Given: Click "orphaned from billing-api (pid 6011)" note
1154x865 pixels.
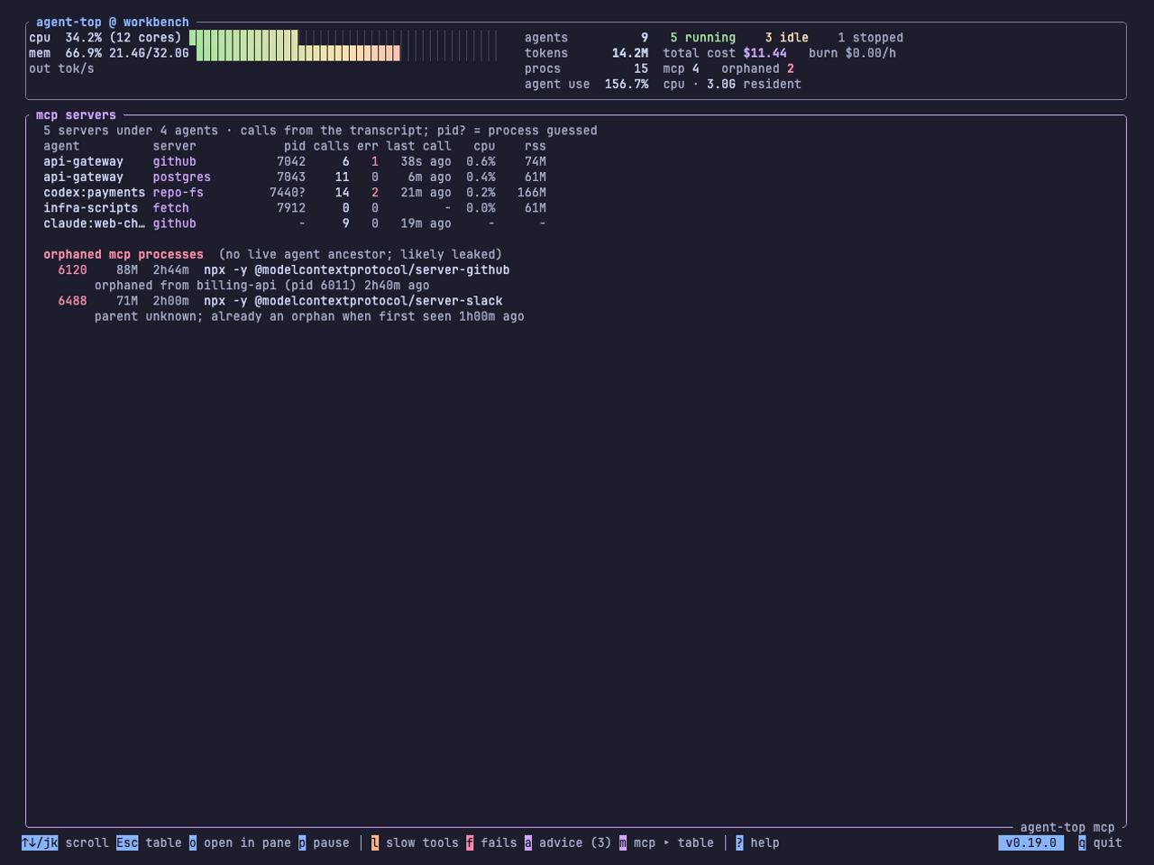Looking at the screenshot, I should click(x=225, y=286).
